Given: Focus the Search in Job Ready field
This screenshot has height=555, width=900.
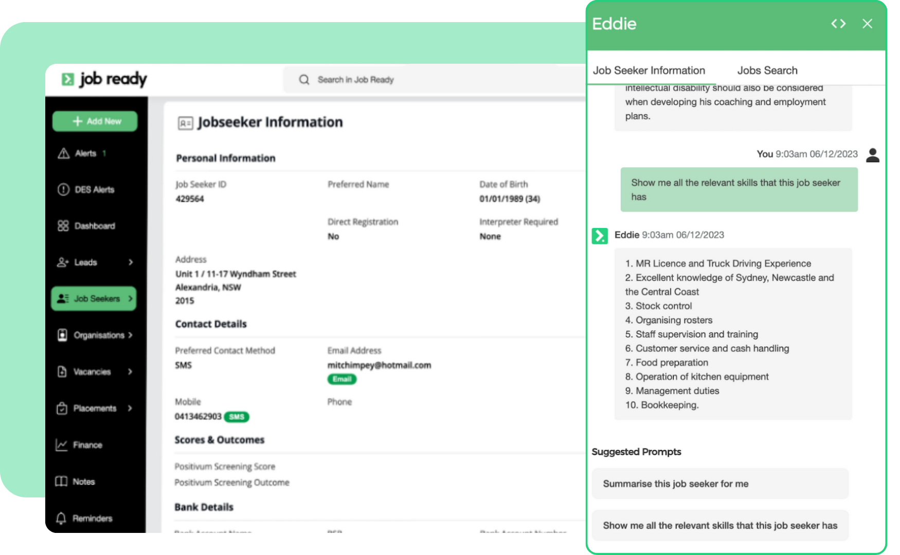Looking at the screenshot, I should [x=435, y=80].
